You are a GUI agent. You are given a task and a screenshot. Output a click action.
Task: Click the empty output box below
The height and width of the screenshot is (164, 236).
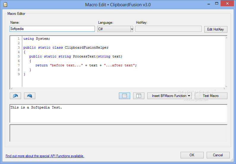tap(119, 133)
